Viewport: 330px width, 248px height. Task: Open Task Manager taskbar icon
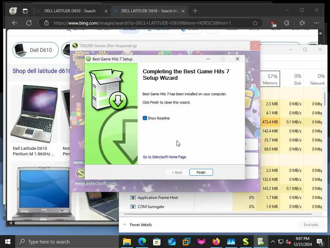tap(231, 242)
